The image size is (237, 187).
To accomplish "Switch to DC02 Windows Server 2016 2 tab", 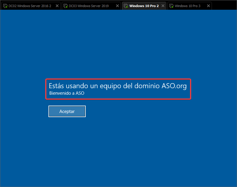I will pyautogui.click(x=30, y=6).
